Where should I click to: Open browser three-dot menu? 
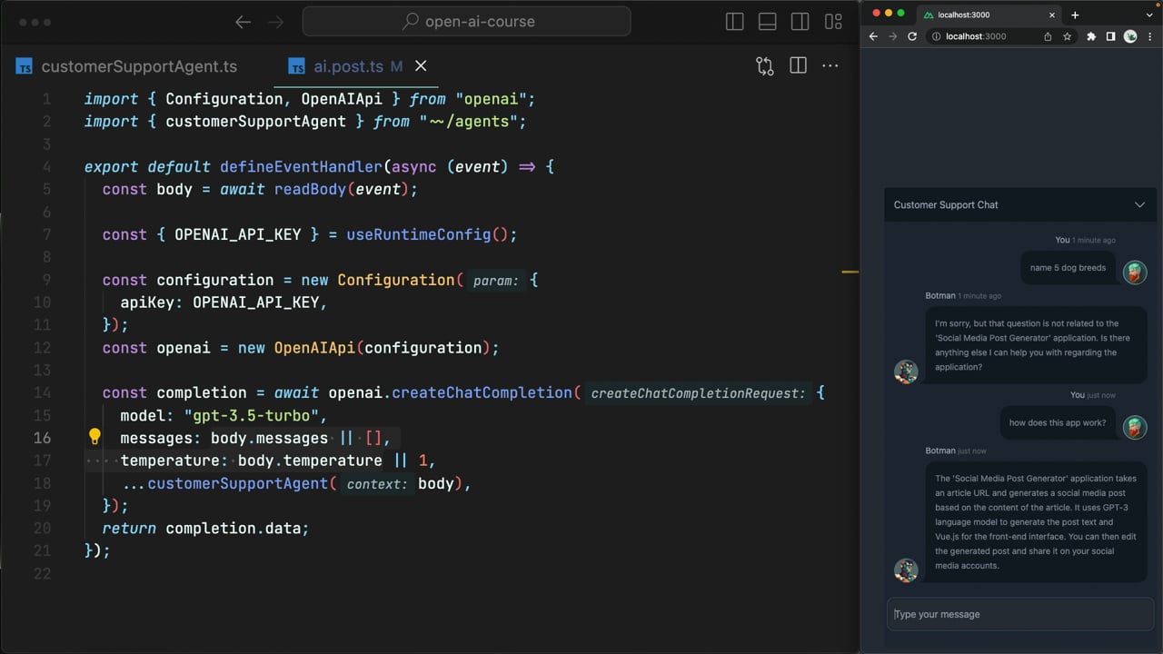(1150, 36)
